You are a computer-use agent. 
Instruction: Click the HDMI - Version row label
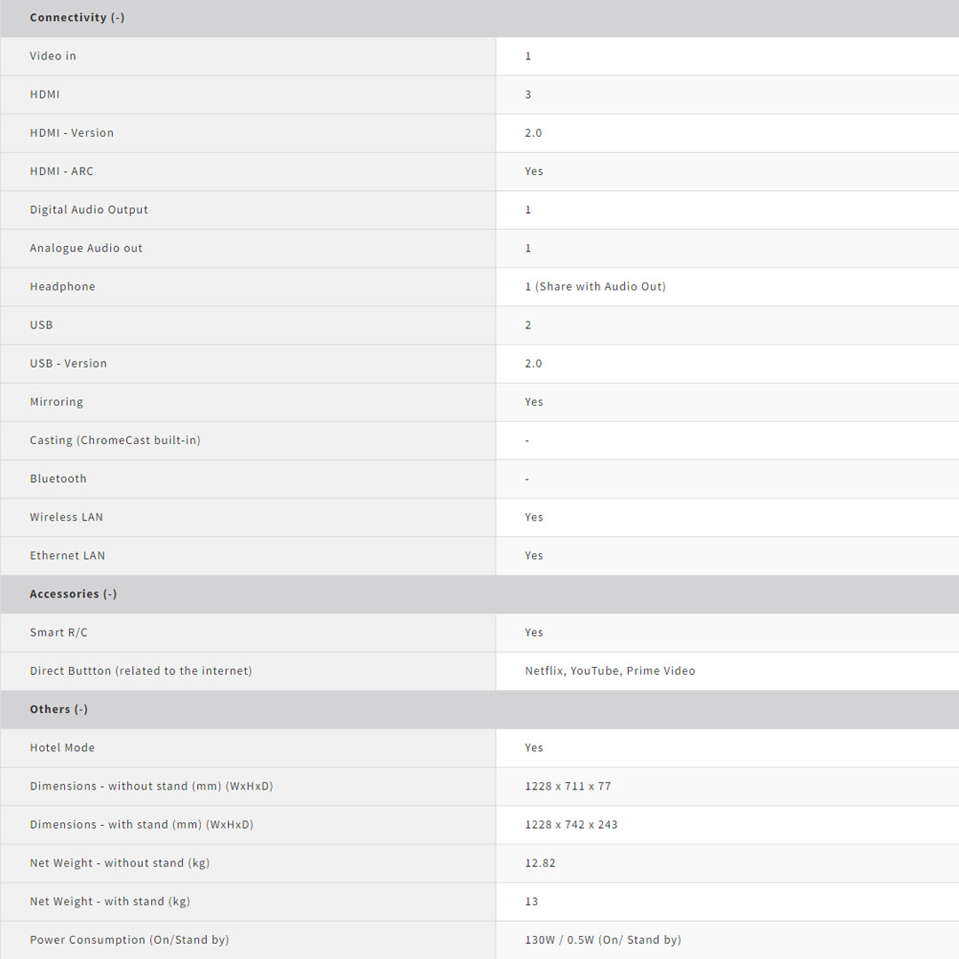click(x=72, y=133)
